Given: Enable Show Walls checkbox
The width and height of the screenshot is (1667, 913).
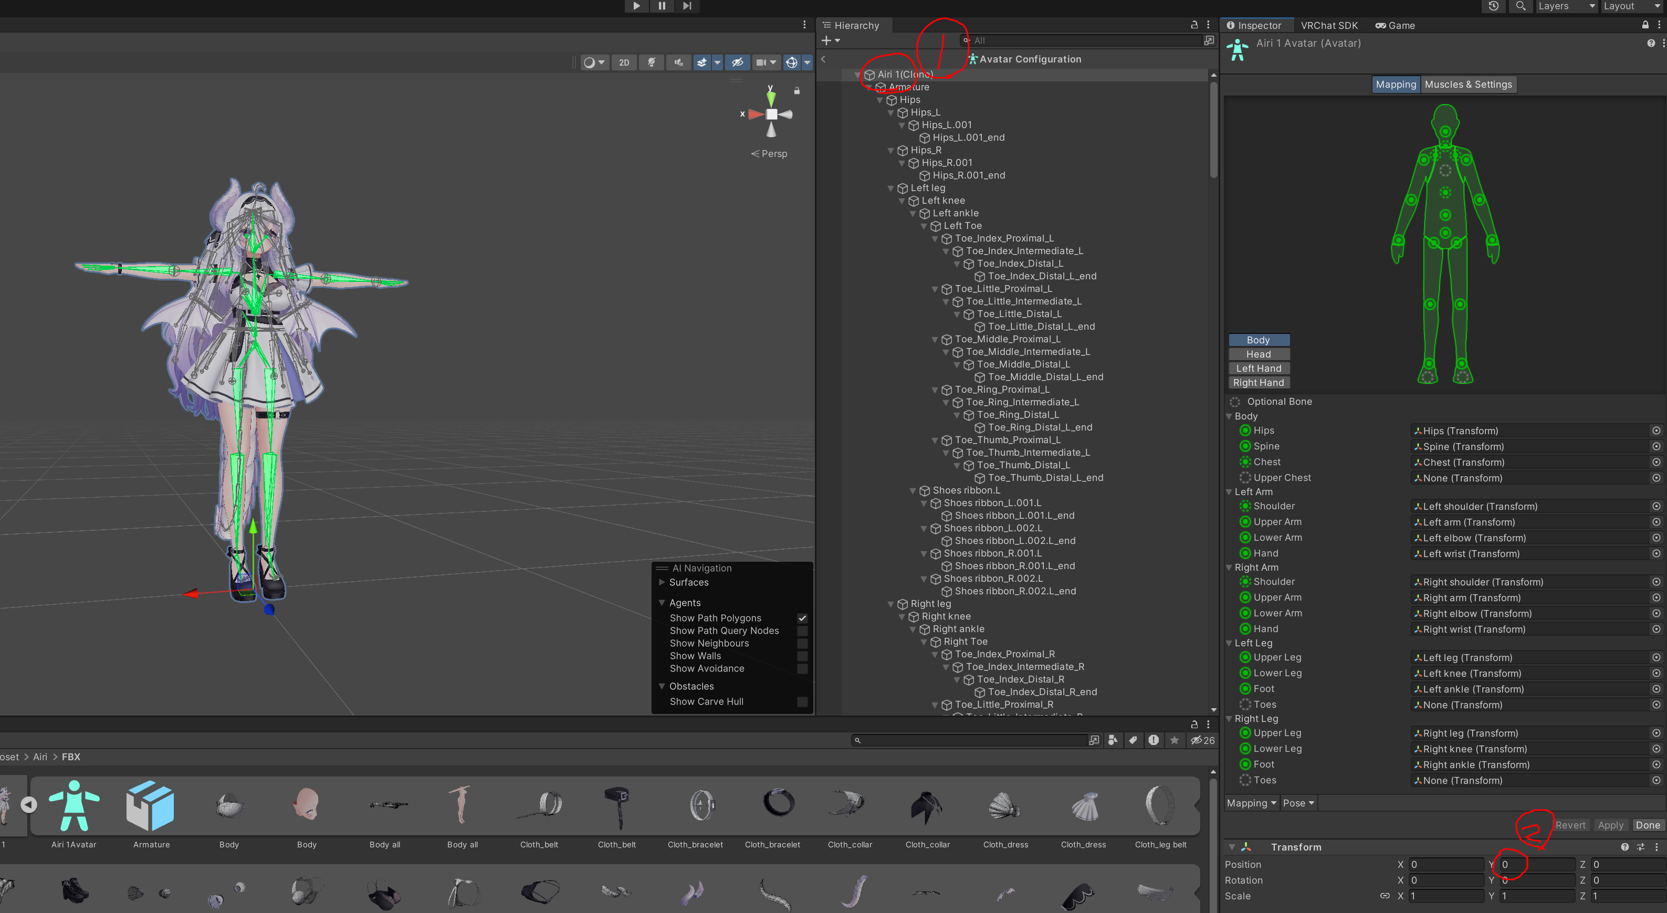Looking at the screenshot, I should (x=802, y=656).
